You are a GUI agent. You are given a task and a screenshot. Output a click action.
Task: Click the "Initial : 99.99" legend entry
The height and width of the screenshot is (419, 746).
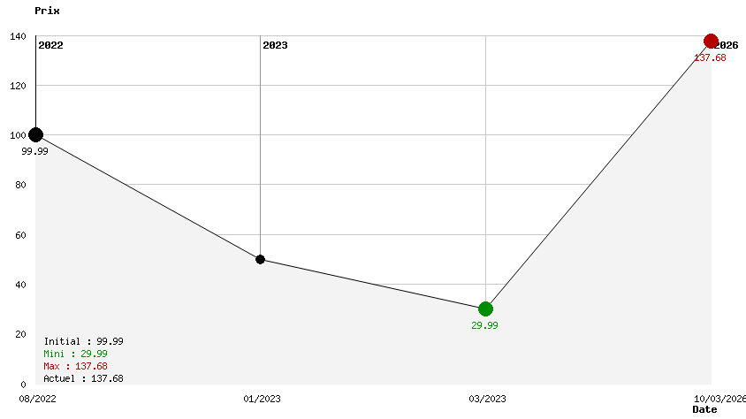pos(83,341)
